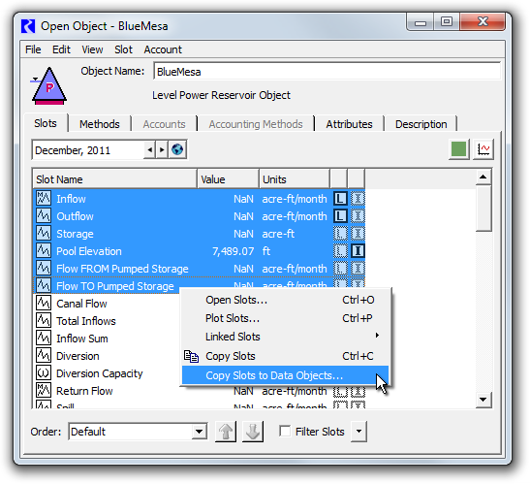This screenshot has height=484, width=530.
Task: Click the Units column header
Action: [x=295, y=179]
